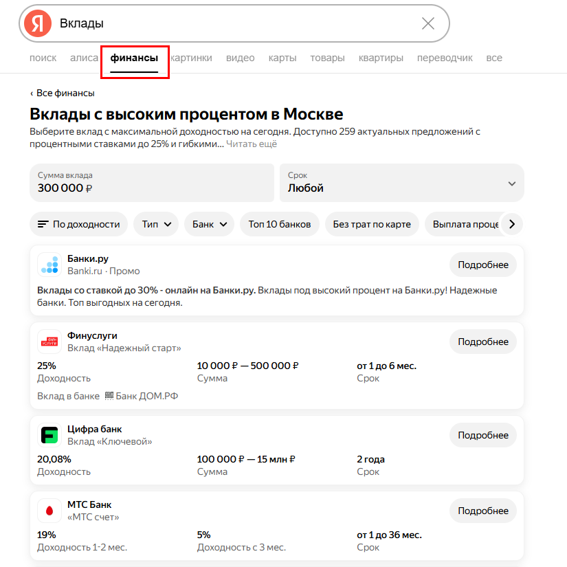The height and width of the screenshot is (567, 567).
Task: Click the «МТС счет» subtitle
Action: [93, 517]
